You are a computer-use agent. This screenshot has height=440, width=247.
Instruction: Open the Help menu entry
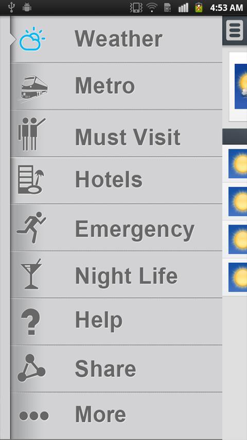[116, 321]
